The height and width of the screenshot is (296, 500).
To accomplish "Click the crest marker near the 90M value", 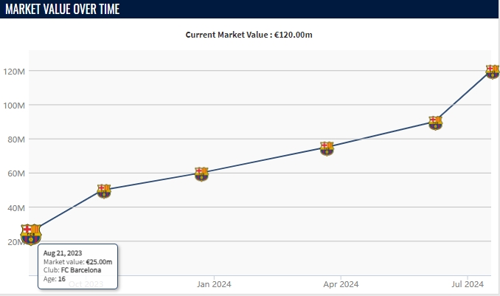I will pyautogui.click(x=435, y=123).
